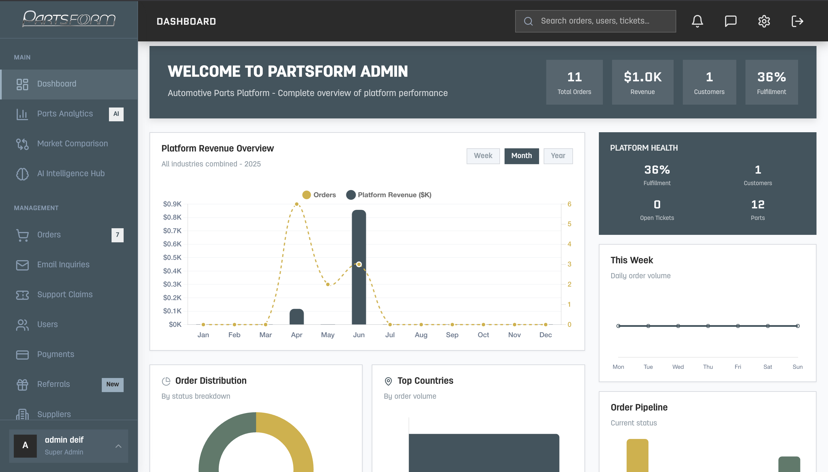Image resolution: width=828 pixels, height=472 pixels.
Task: Click the 36% Fulfillment banner card
Action: (x=772, y=82)
